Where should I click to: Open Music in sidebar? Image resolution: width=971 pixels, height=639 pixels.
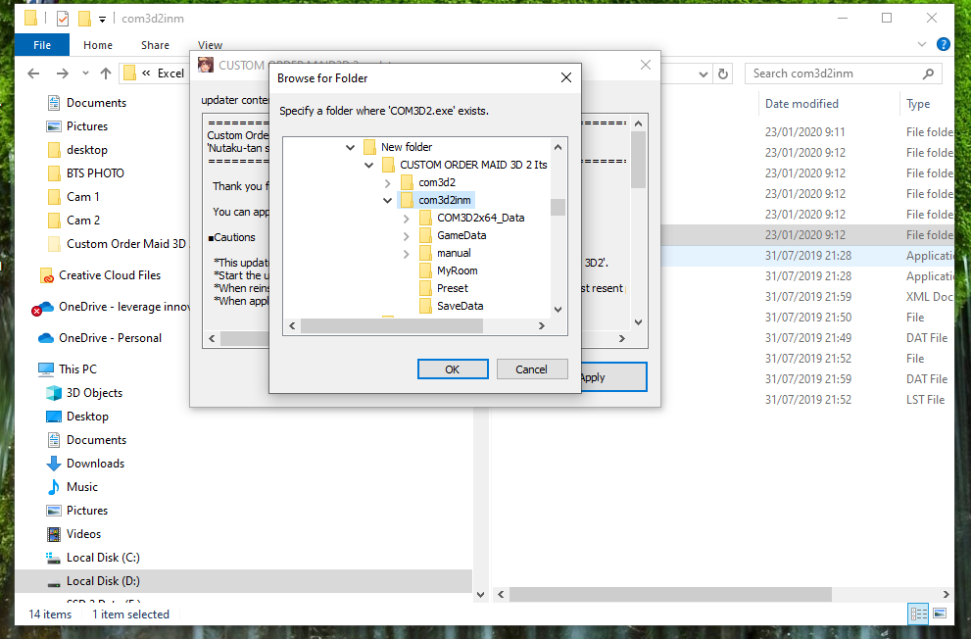pos(81,487)
